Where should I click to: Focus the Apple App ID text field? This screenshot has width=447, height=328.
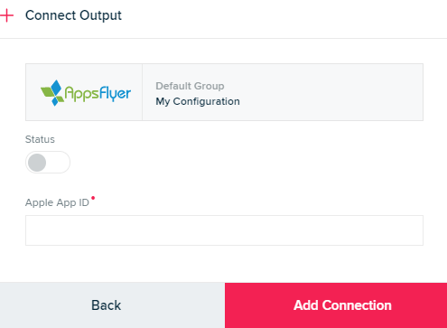point(224,230)
